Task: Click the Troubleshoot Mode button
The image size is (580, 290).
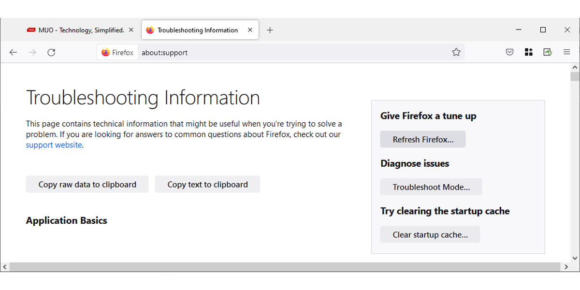Action: pyautogui.click(x=431, y=187)
